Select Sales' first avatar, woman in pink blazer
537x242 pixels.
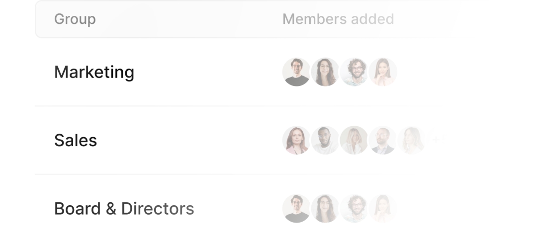296,140
